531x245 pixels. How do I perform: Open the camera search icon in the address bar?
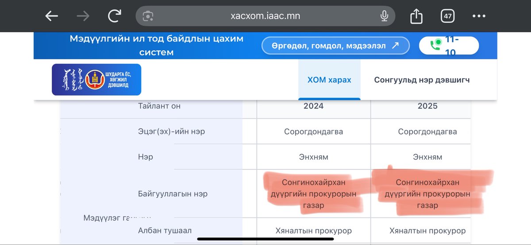148,16
